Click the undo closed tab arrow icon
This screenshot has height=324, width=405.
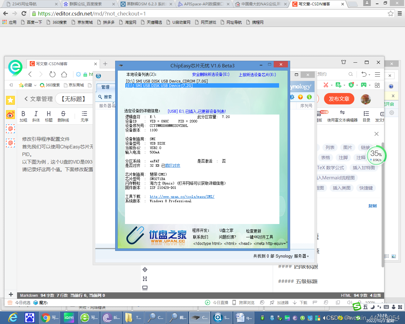click(x=364, y=74)
